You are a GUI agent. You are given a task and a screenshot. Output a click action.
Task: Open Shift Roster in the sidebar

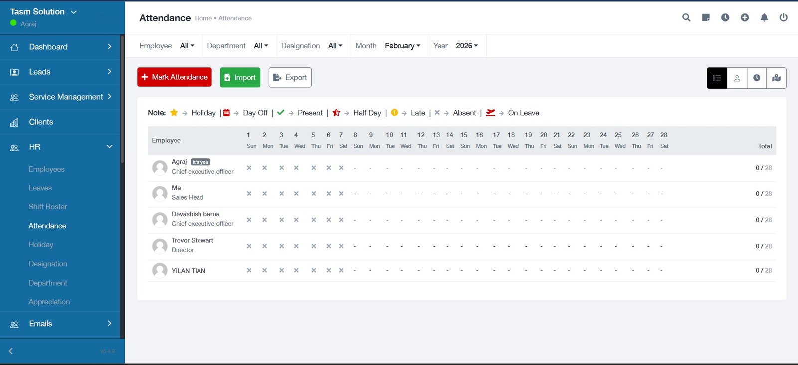pos(48,207)
